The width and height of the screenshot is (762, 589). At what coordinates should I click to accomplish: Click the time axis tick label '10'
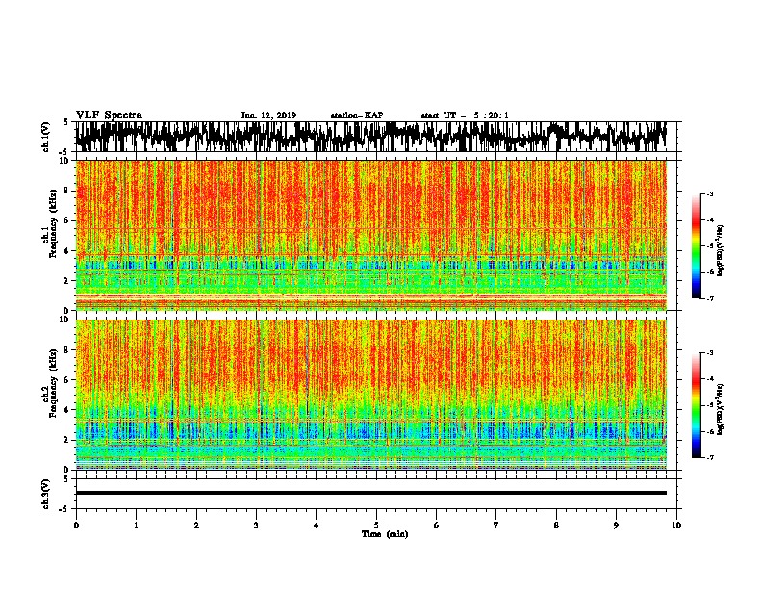(x=676, y=525)
